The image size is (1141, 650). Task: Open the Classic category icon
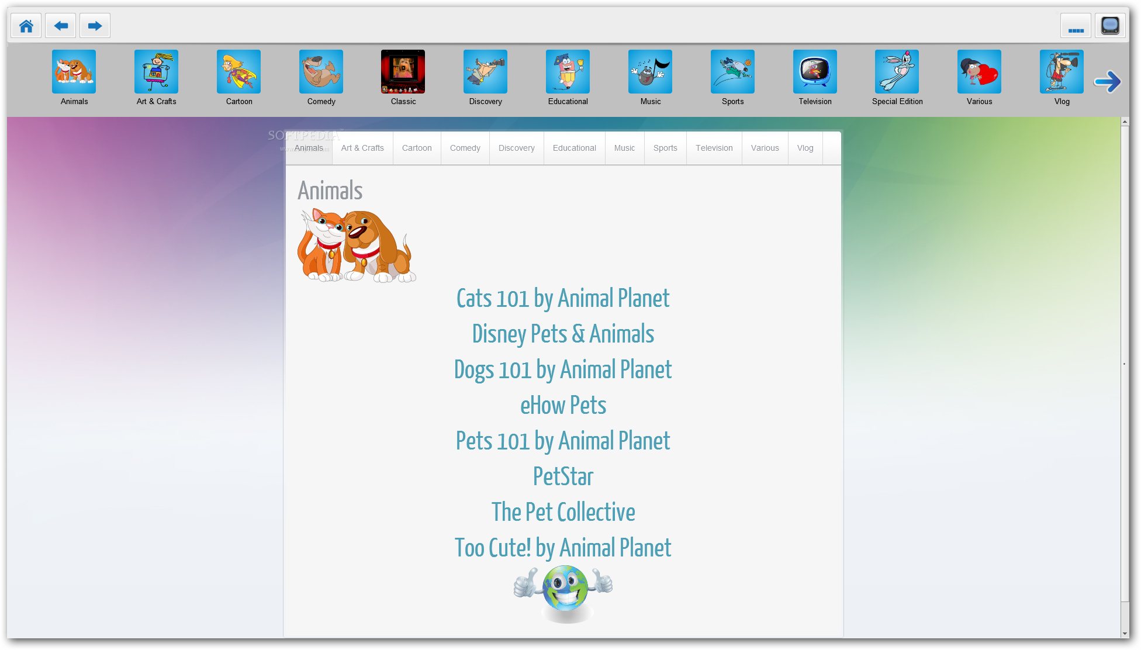point(403,72)
